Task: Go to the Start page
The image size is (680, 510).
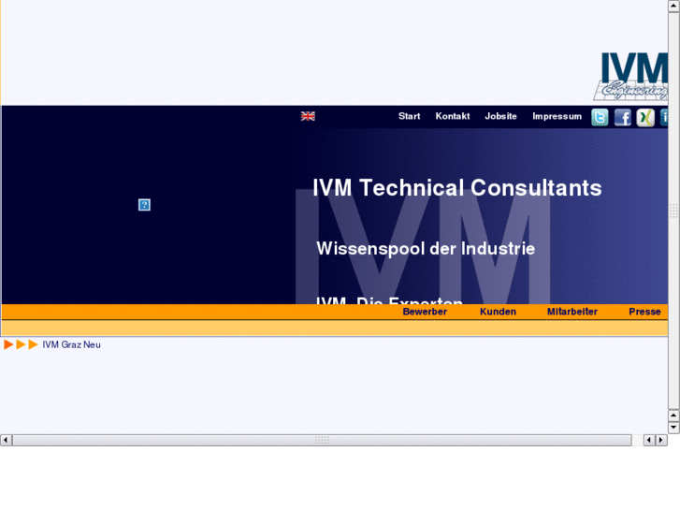Action: (x=410, y=116)
